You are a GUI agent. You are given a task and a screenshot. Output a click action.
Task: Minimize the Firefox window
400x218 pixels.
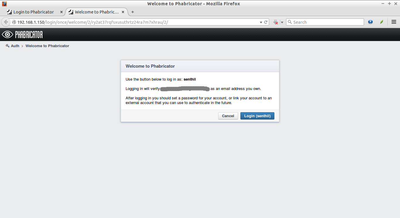[x=383, y=4]
